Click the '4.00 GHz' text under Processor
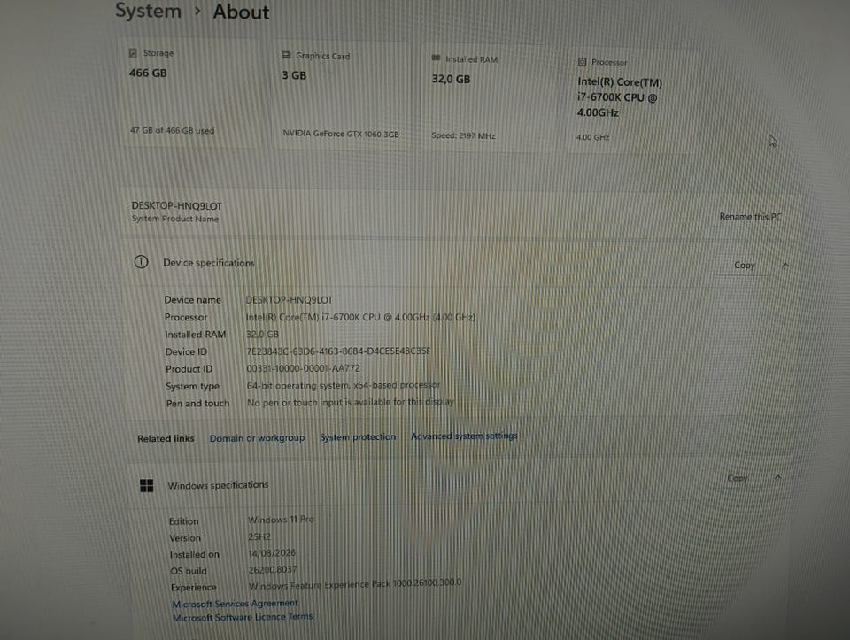The width and height of the screenshot is (850, 640). [592, 137]
